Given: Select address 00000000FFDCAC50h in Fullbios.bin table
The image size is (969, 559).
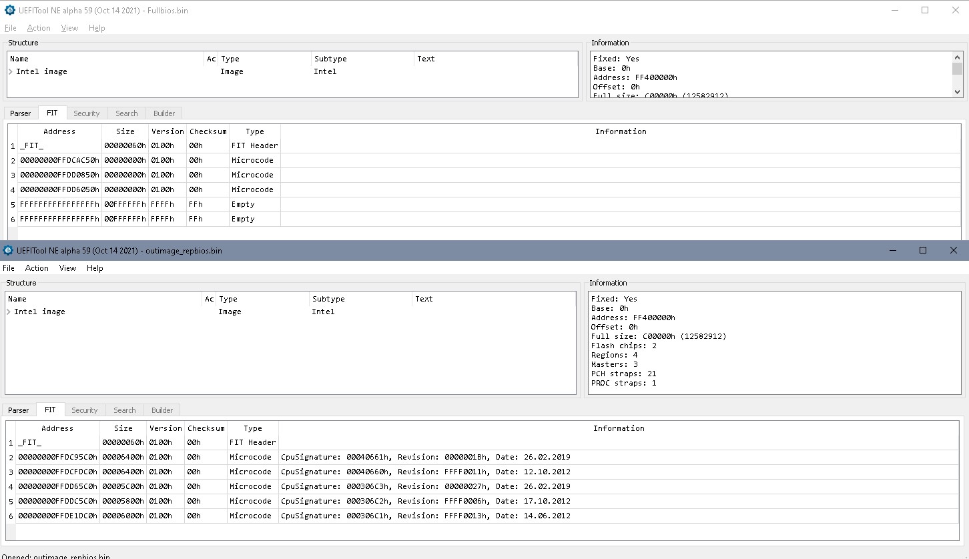Looking at the screenshot, I should 59,160.
